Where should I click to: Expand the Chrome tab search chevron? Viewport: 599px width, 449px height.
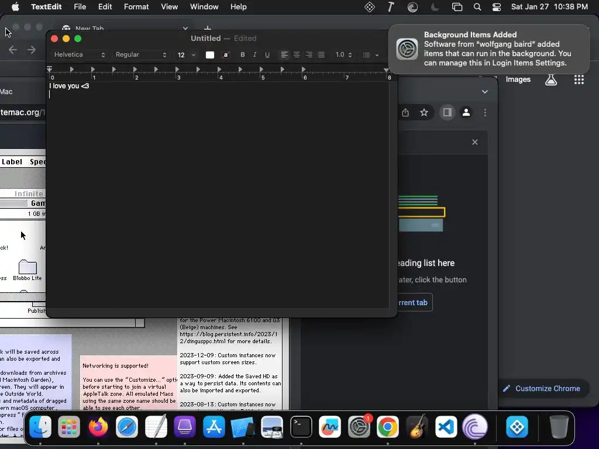(x=485, y=92)
